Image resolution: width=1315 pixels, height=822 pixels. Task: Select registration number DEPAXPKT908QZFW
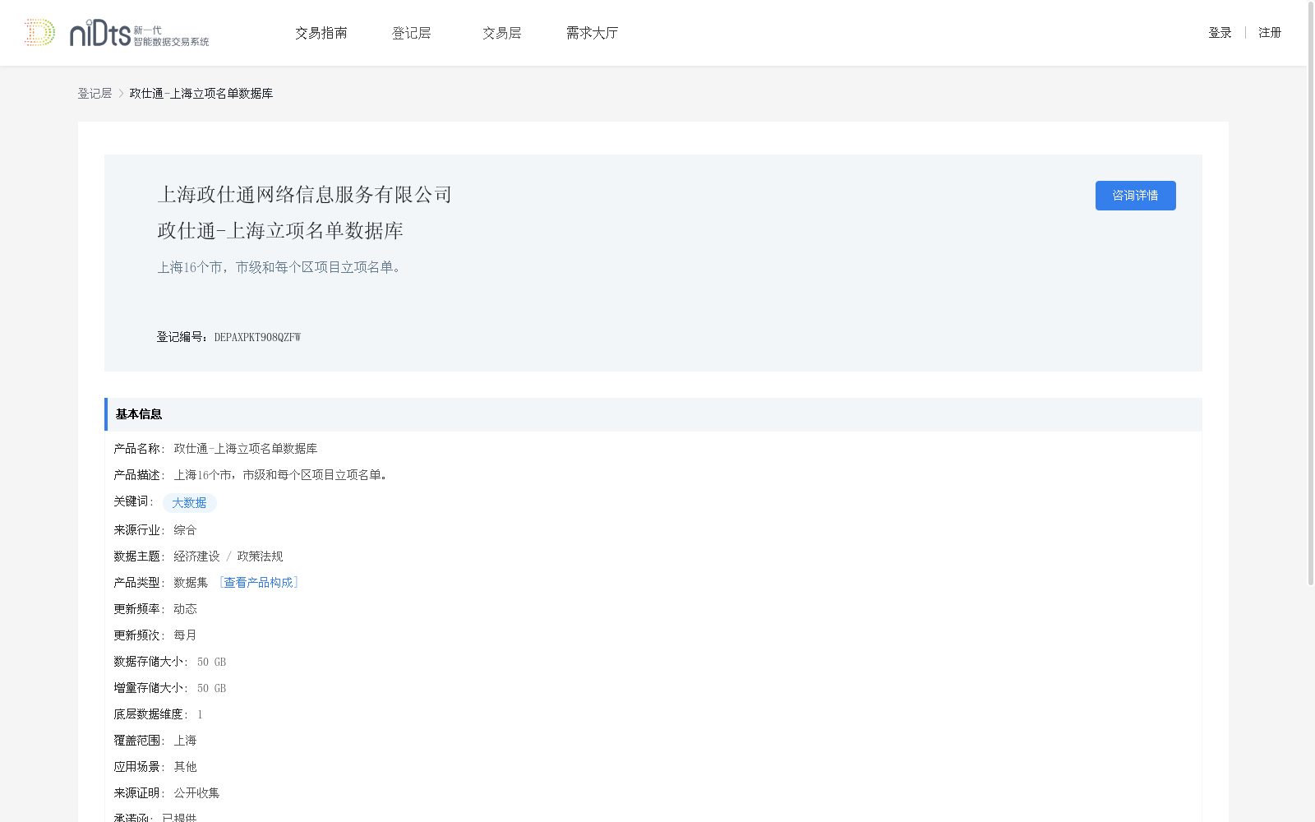coord(257,337)
